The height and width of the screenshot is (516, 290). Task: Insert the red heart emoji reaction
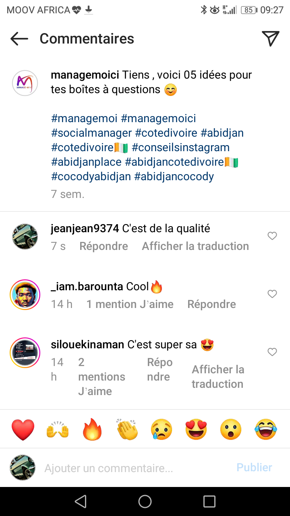(23, 429)
